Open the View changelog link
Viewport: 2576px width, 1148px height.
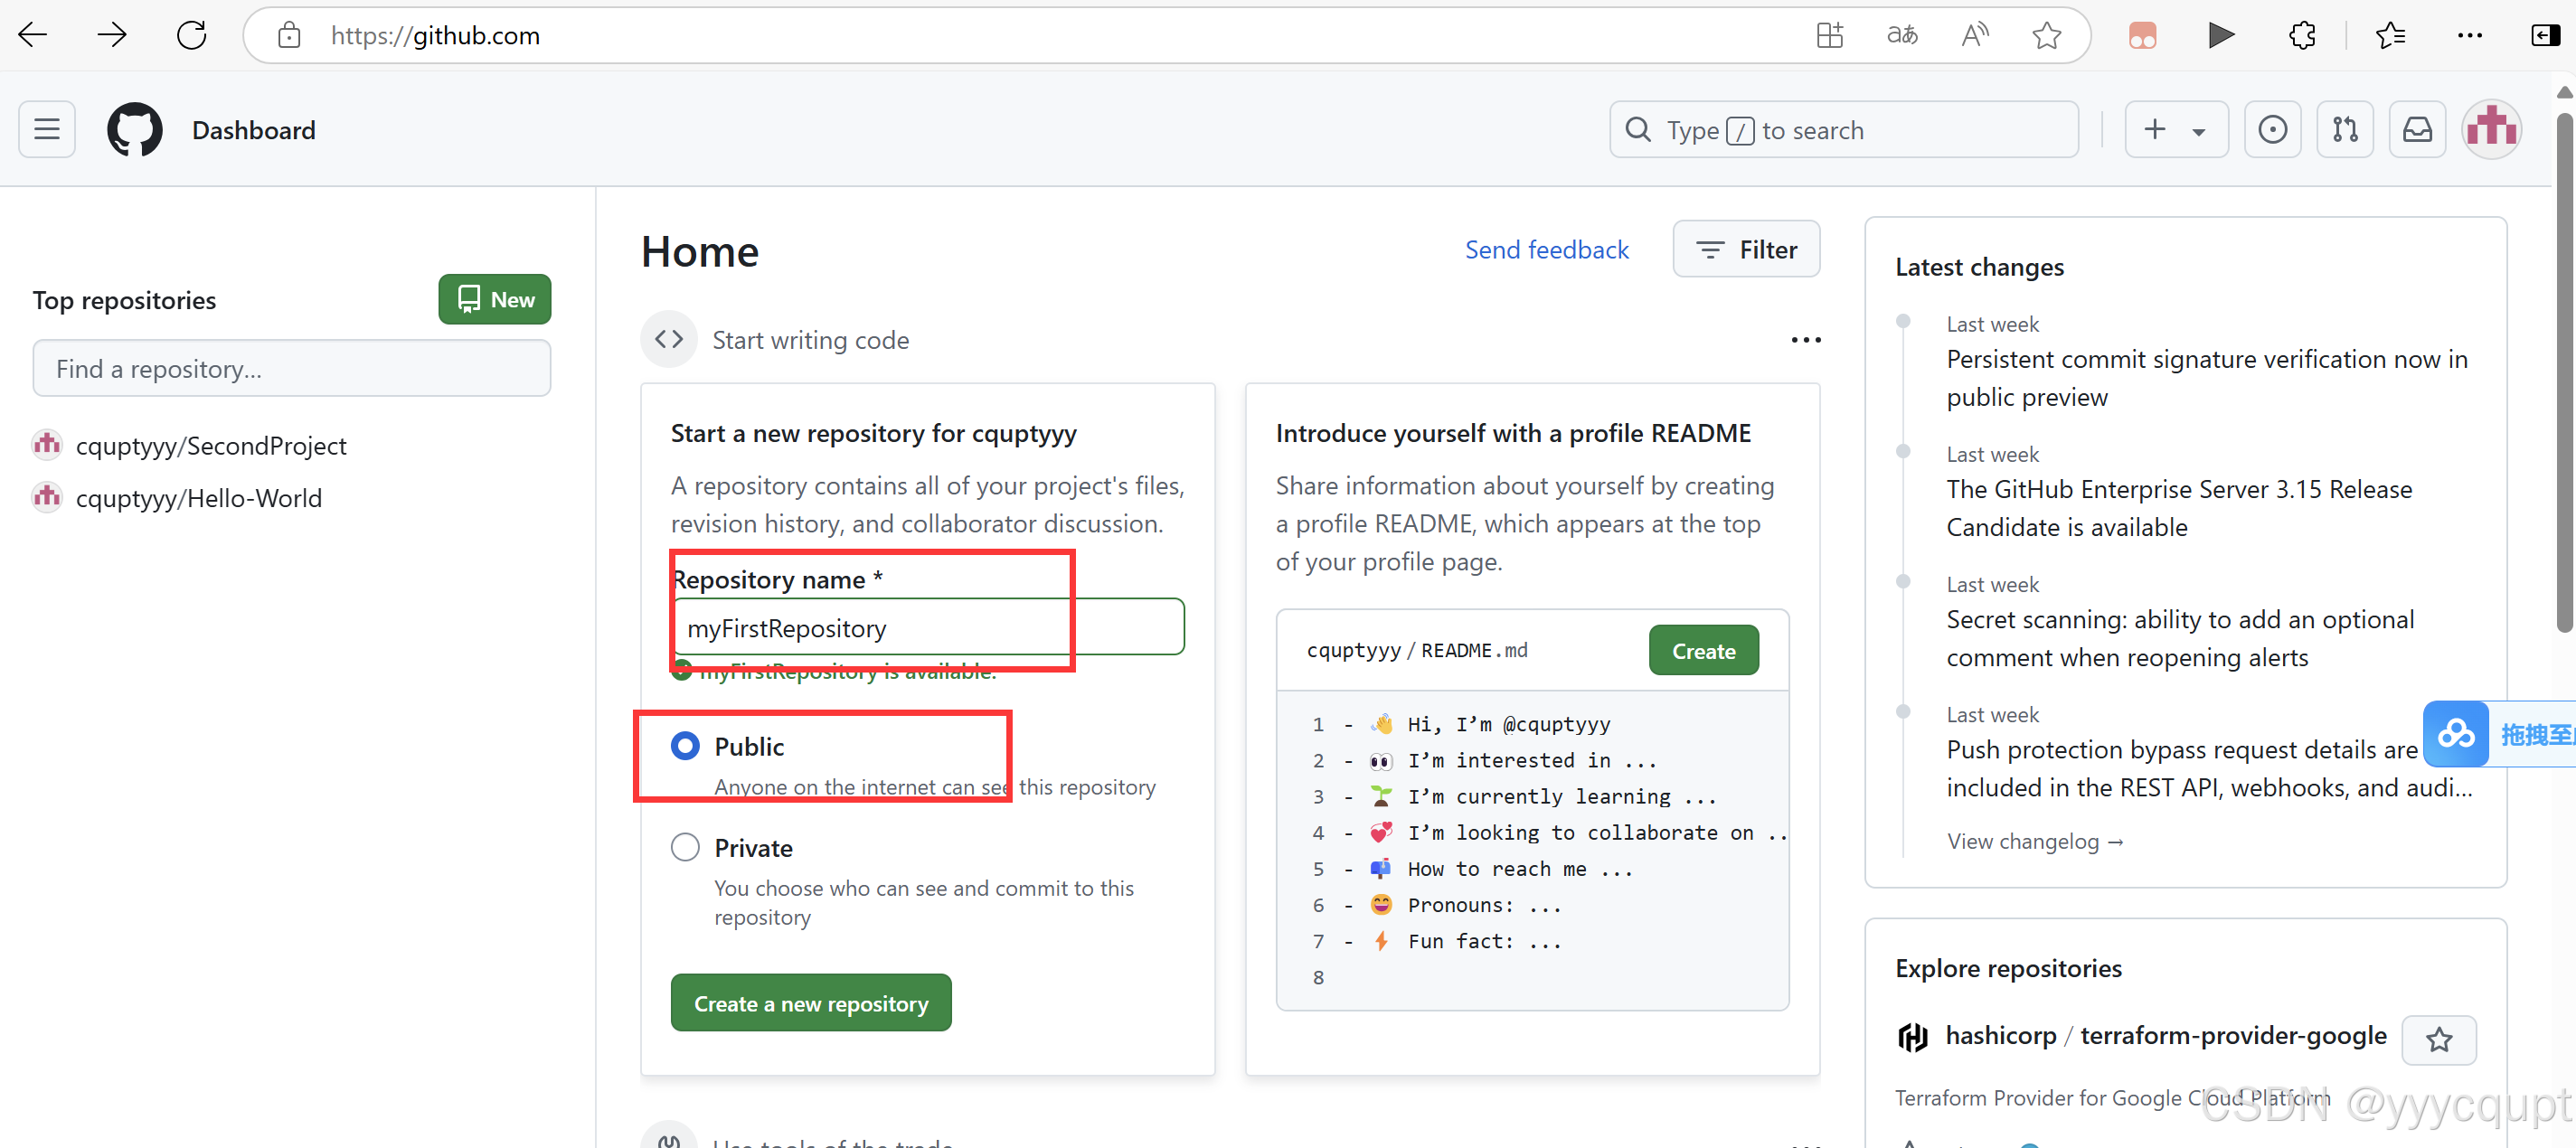tap(2035, 841)
